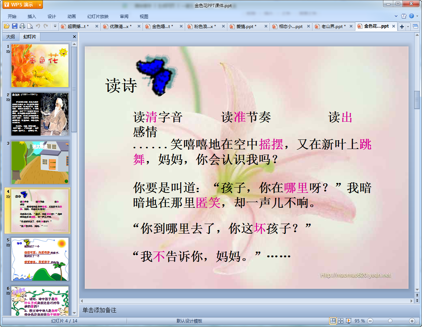Open the WPS 演示 application menu arrow
Image resolution: width=422 pixels, height=327 pixels.
pos(40,5)
